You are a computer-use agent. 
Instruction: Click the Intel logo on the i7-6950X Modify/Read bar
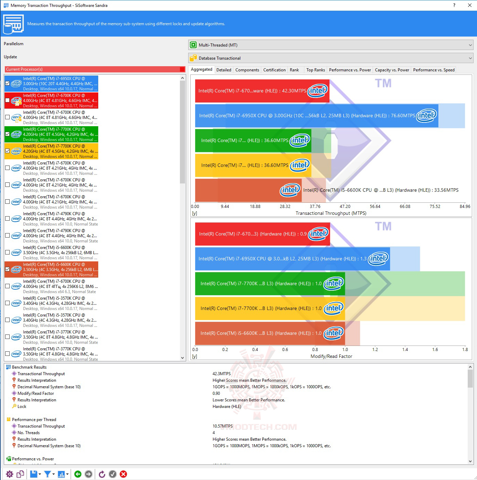[x=378, y=258]
